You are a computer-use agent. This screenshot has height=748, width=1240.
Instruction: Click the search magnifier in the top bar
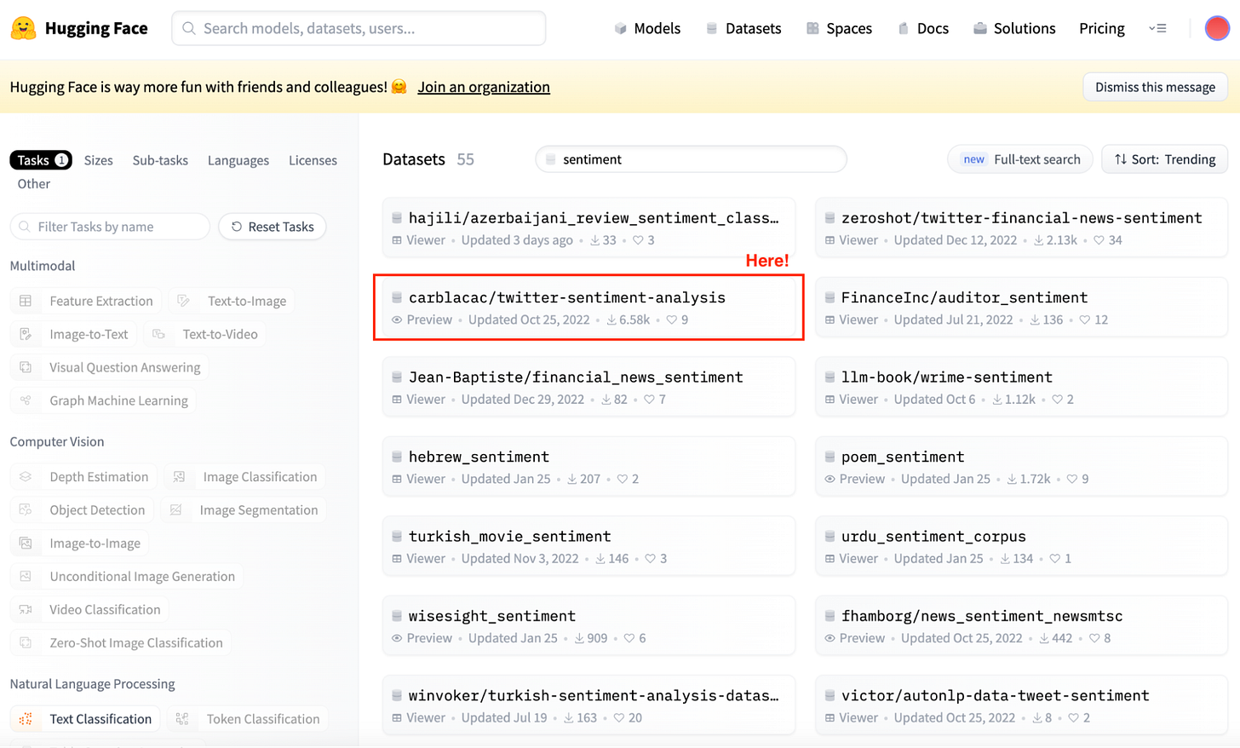pos(188,27)
